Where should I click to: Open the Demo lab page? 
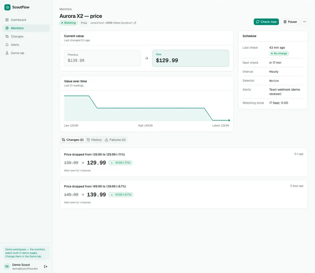26,53
